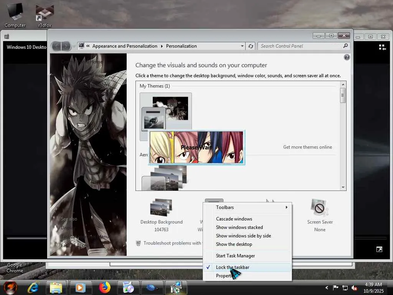Click the Forward navigation arrow
Image resolution: width=393 pixels, height=295 pixels.
tap(66, 46)
